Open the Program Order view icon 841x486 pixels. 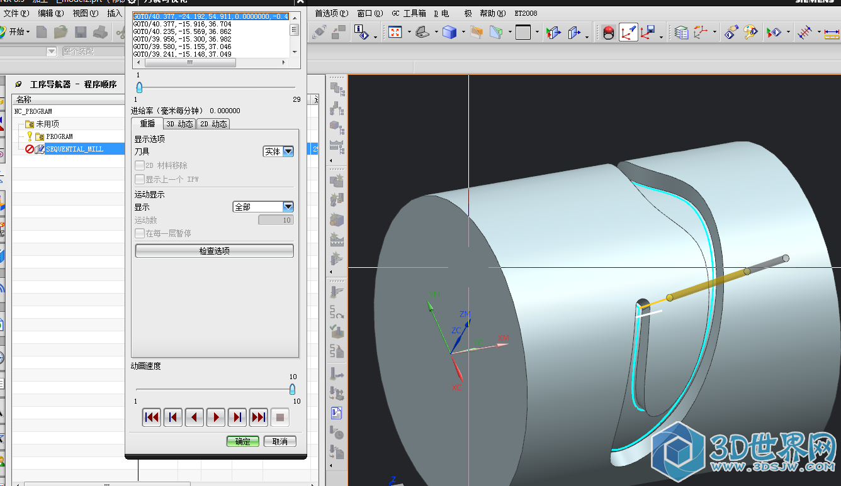337,90
